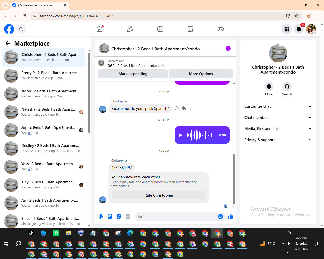Image resolution: width=324 pixels, height=259 pixels.
Task: Choose a sticker from sticker icon
Action: click(119, 217)
